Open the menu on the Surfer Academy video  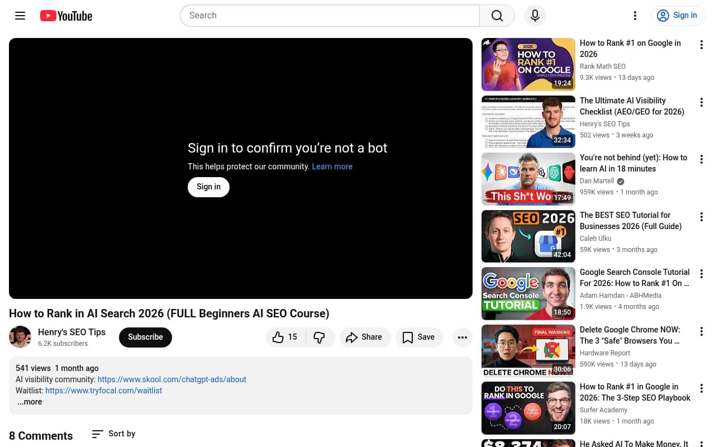[701, 388]
